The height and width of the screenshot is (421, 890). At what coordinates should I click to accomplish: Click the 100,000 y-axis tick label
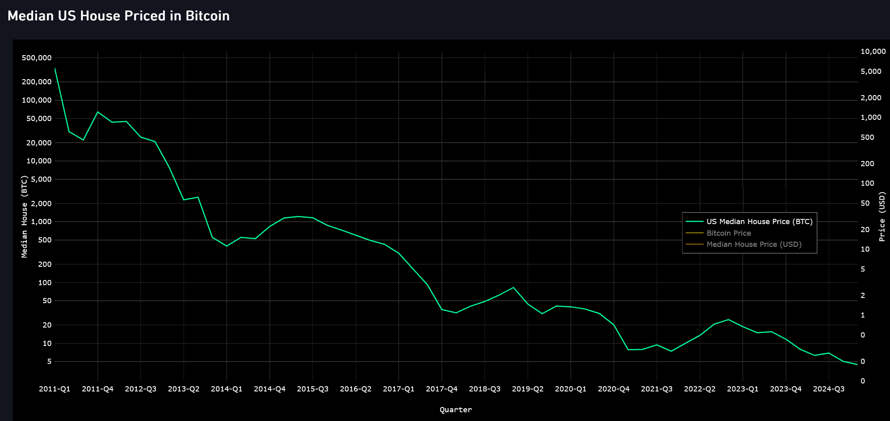pos(37,100)
